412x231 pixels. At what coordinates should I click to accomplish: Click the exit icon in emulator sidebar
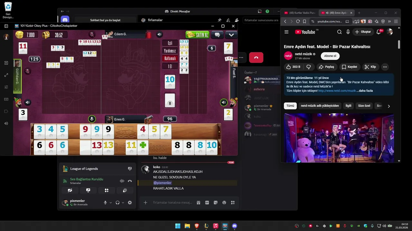6,63
